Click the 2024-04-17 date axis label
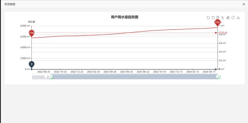This screenshot has width=248, height=123. click(209, 72)
